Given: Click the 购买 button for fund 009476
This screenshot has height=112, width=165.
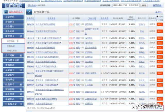Looking at the screenshot, I should click(x=160, y=24).
